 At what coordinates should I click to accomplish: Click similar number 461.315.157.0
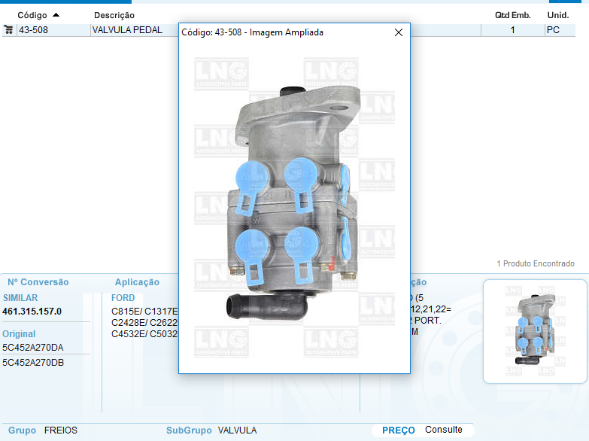click(x=32, y=312)
